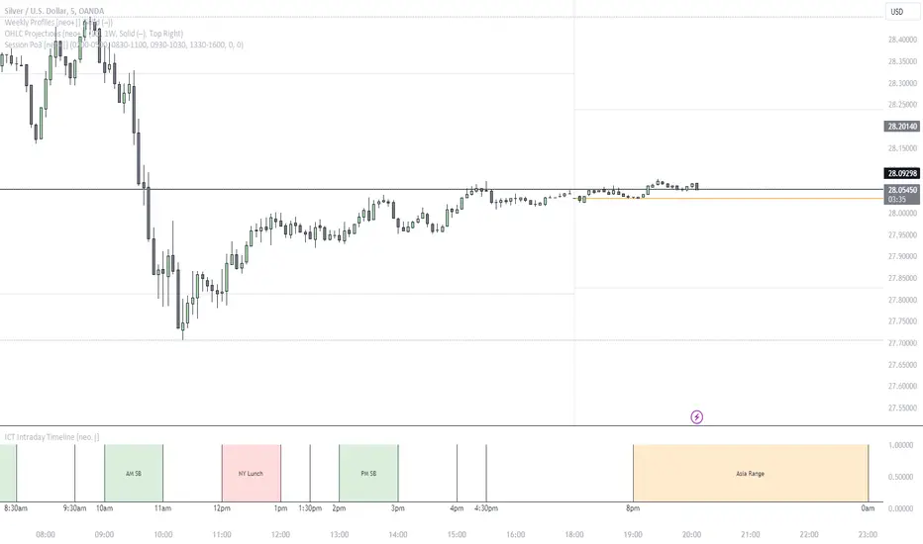Click the 0am timeline marker label
The width and height of the screenshot is (923, 544).
click(x=868, y=508)
